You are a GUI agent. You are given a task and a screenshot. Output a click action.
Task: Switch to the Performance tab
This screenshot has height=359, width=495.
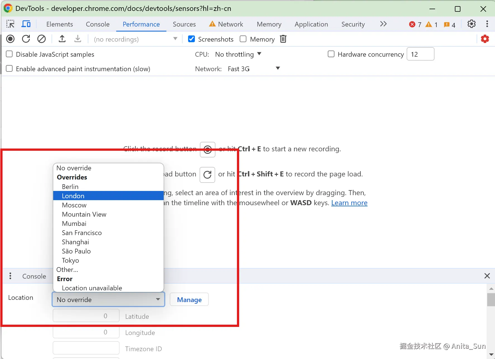tap(141, 24)
